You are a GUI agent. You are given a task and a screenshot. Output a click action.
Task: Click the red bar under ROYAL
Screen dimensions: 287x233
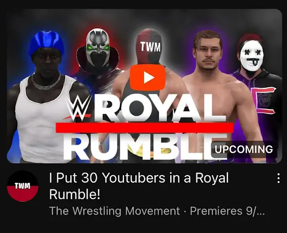[x=145, y=127]
